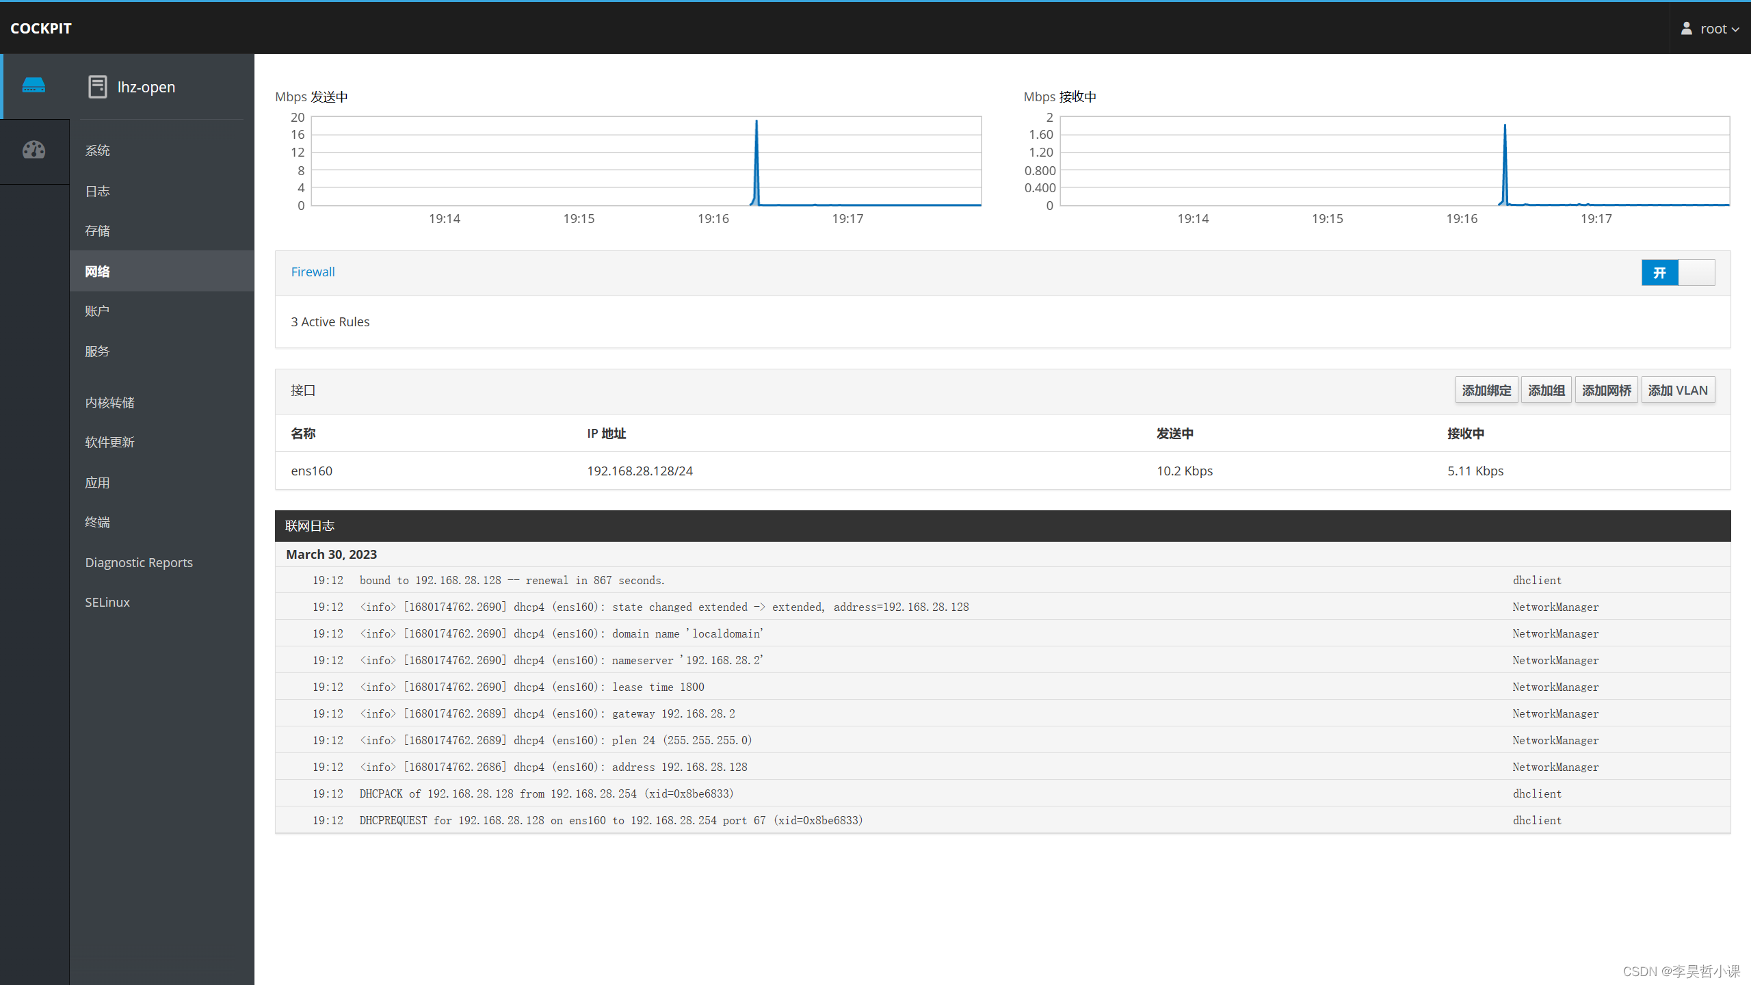Image resolution: width=1751 pixels, height=985 pixels.
Task: Click the 添加绑定 button
Action: point(1486,391)
